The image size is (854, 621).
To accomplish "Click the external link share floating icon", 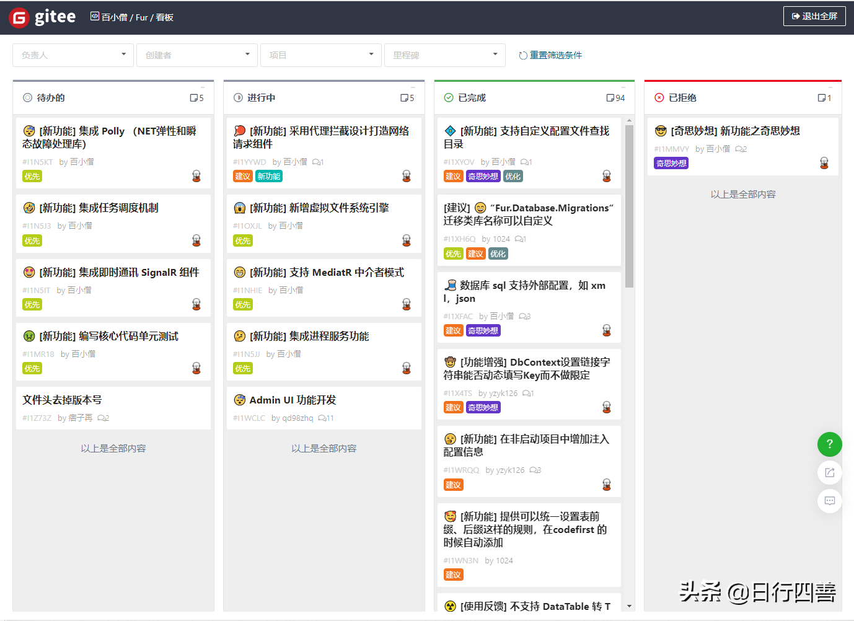I will (829, 472).
